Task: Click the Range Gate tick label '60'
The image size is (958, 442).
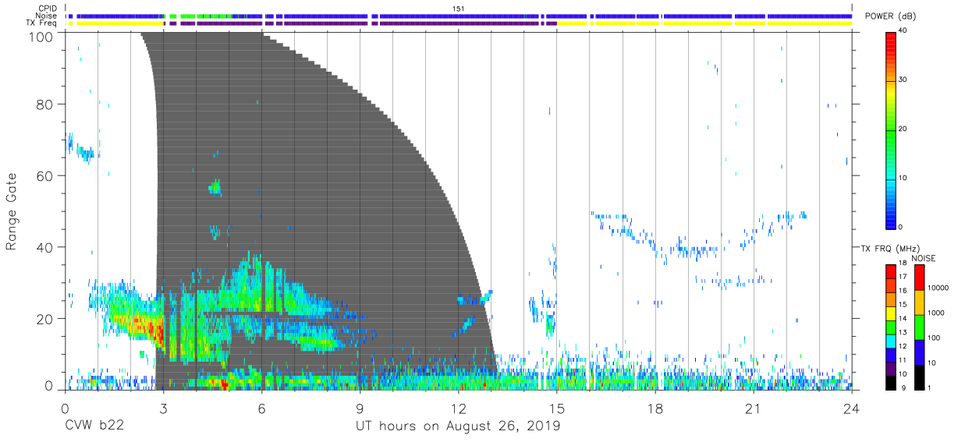Action: [46, 175]
